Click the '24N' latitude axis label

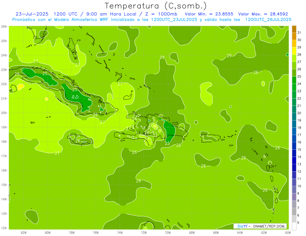[4, 55]
